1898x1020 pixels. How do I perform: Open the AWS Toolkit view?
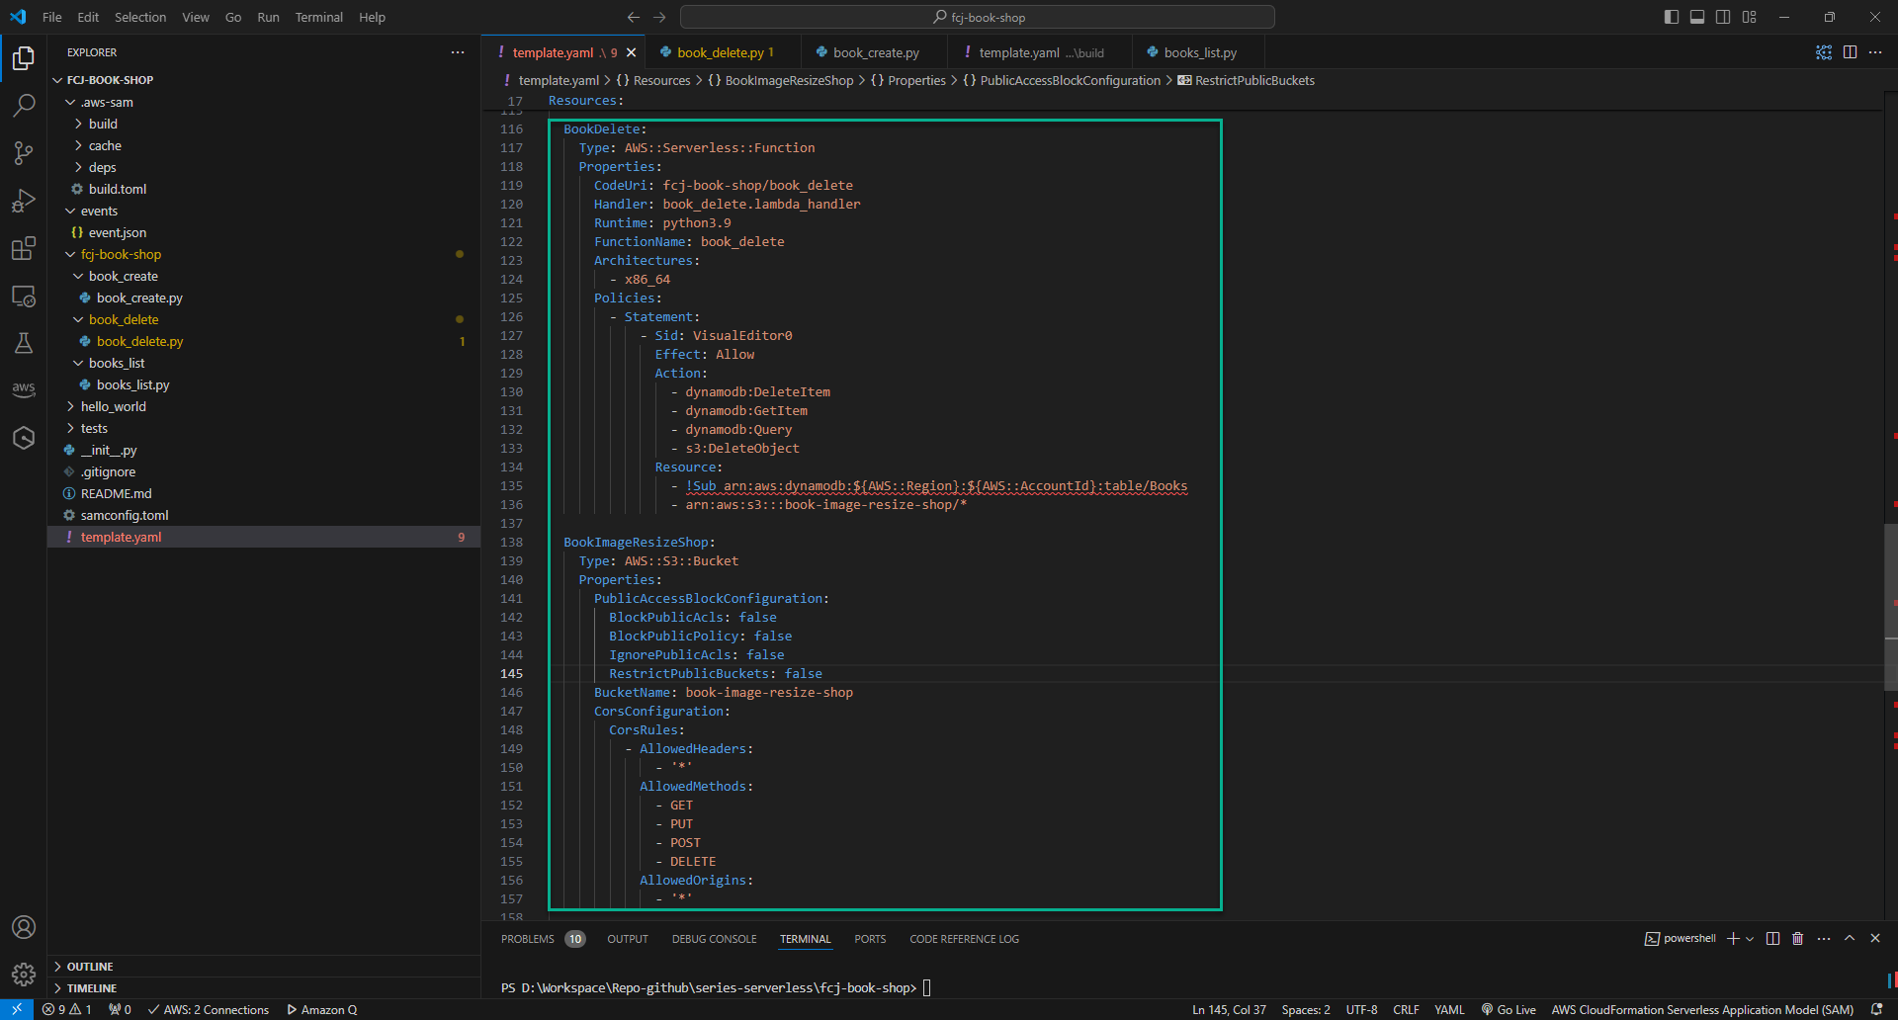[x=24, y=390]
